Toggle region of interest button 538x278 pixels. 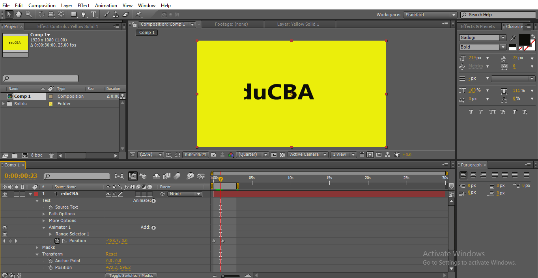point(177,155)
